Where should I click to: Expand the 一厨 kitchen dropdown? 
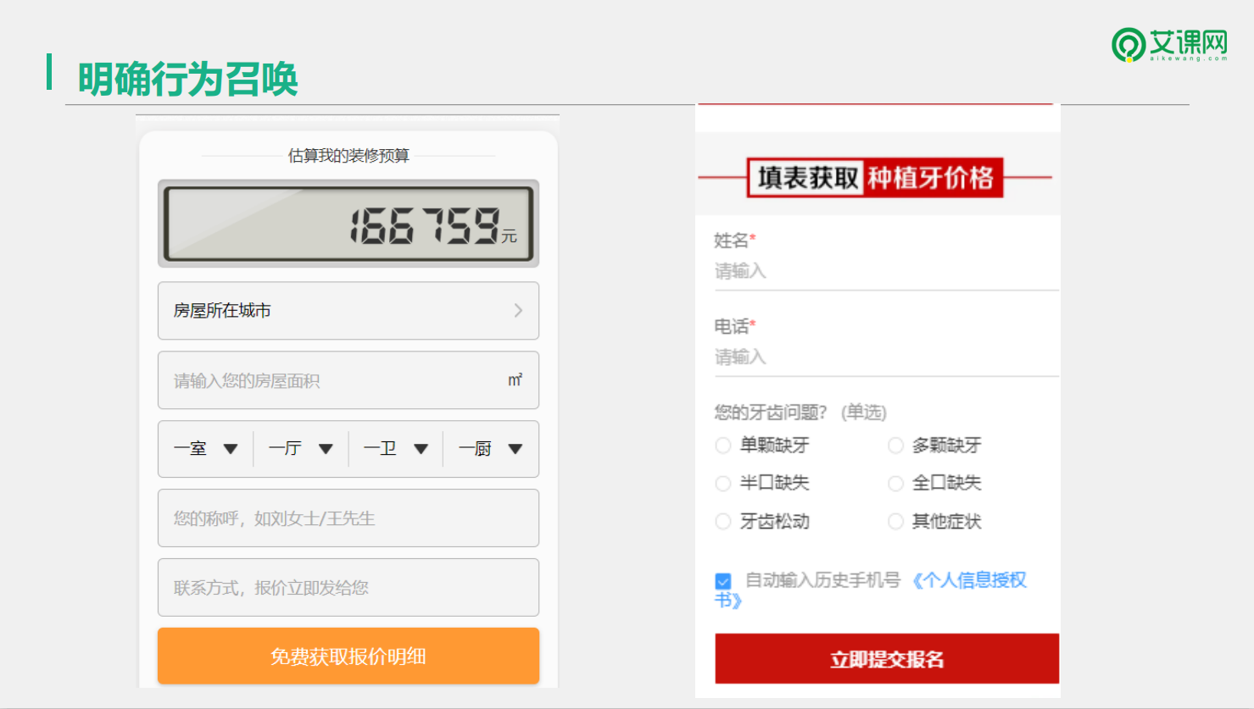pos(491,449)
